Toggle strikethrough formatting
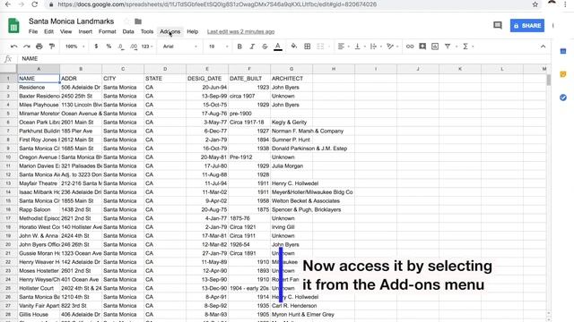Screen dimensions: 574x322 click(x=265, y=47)
